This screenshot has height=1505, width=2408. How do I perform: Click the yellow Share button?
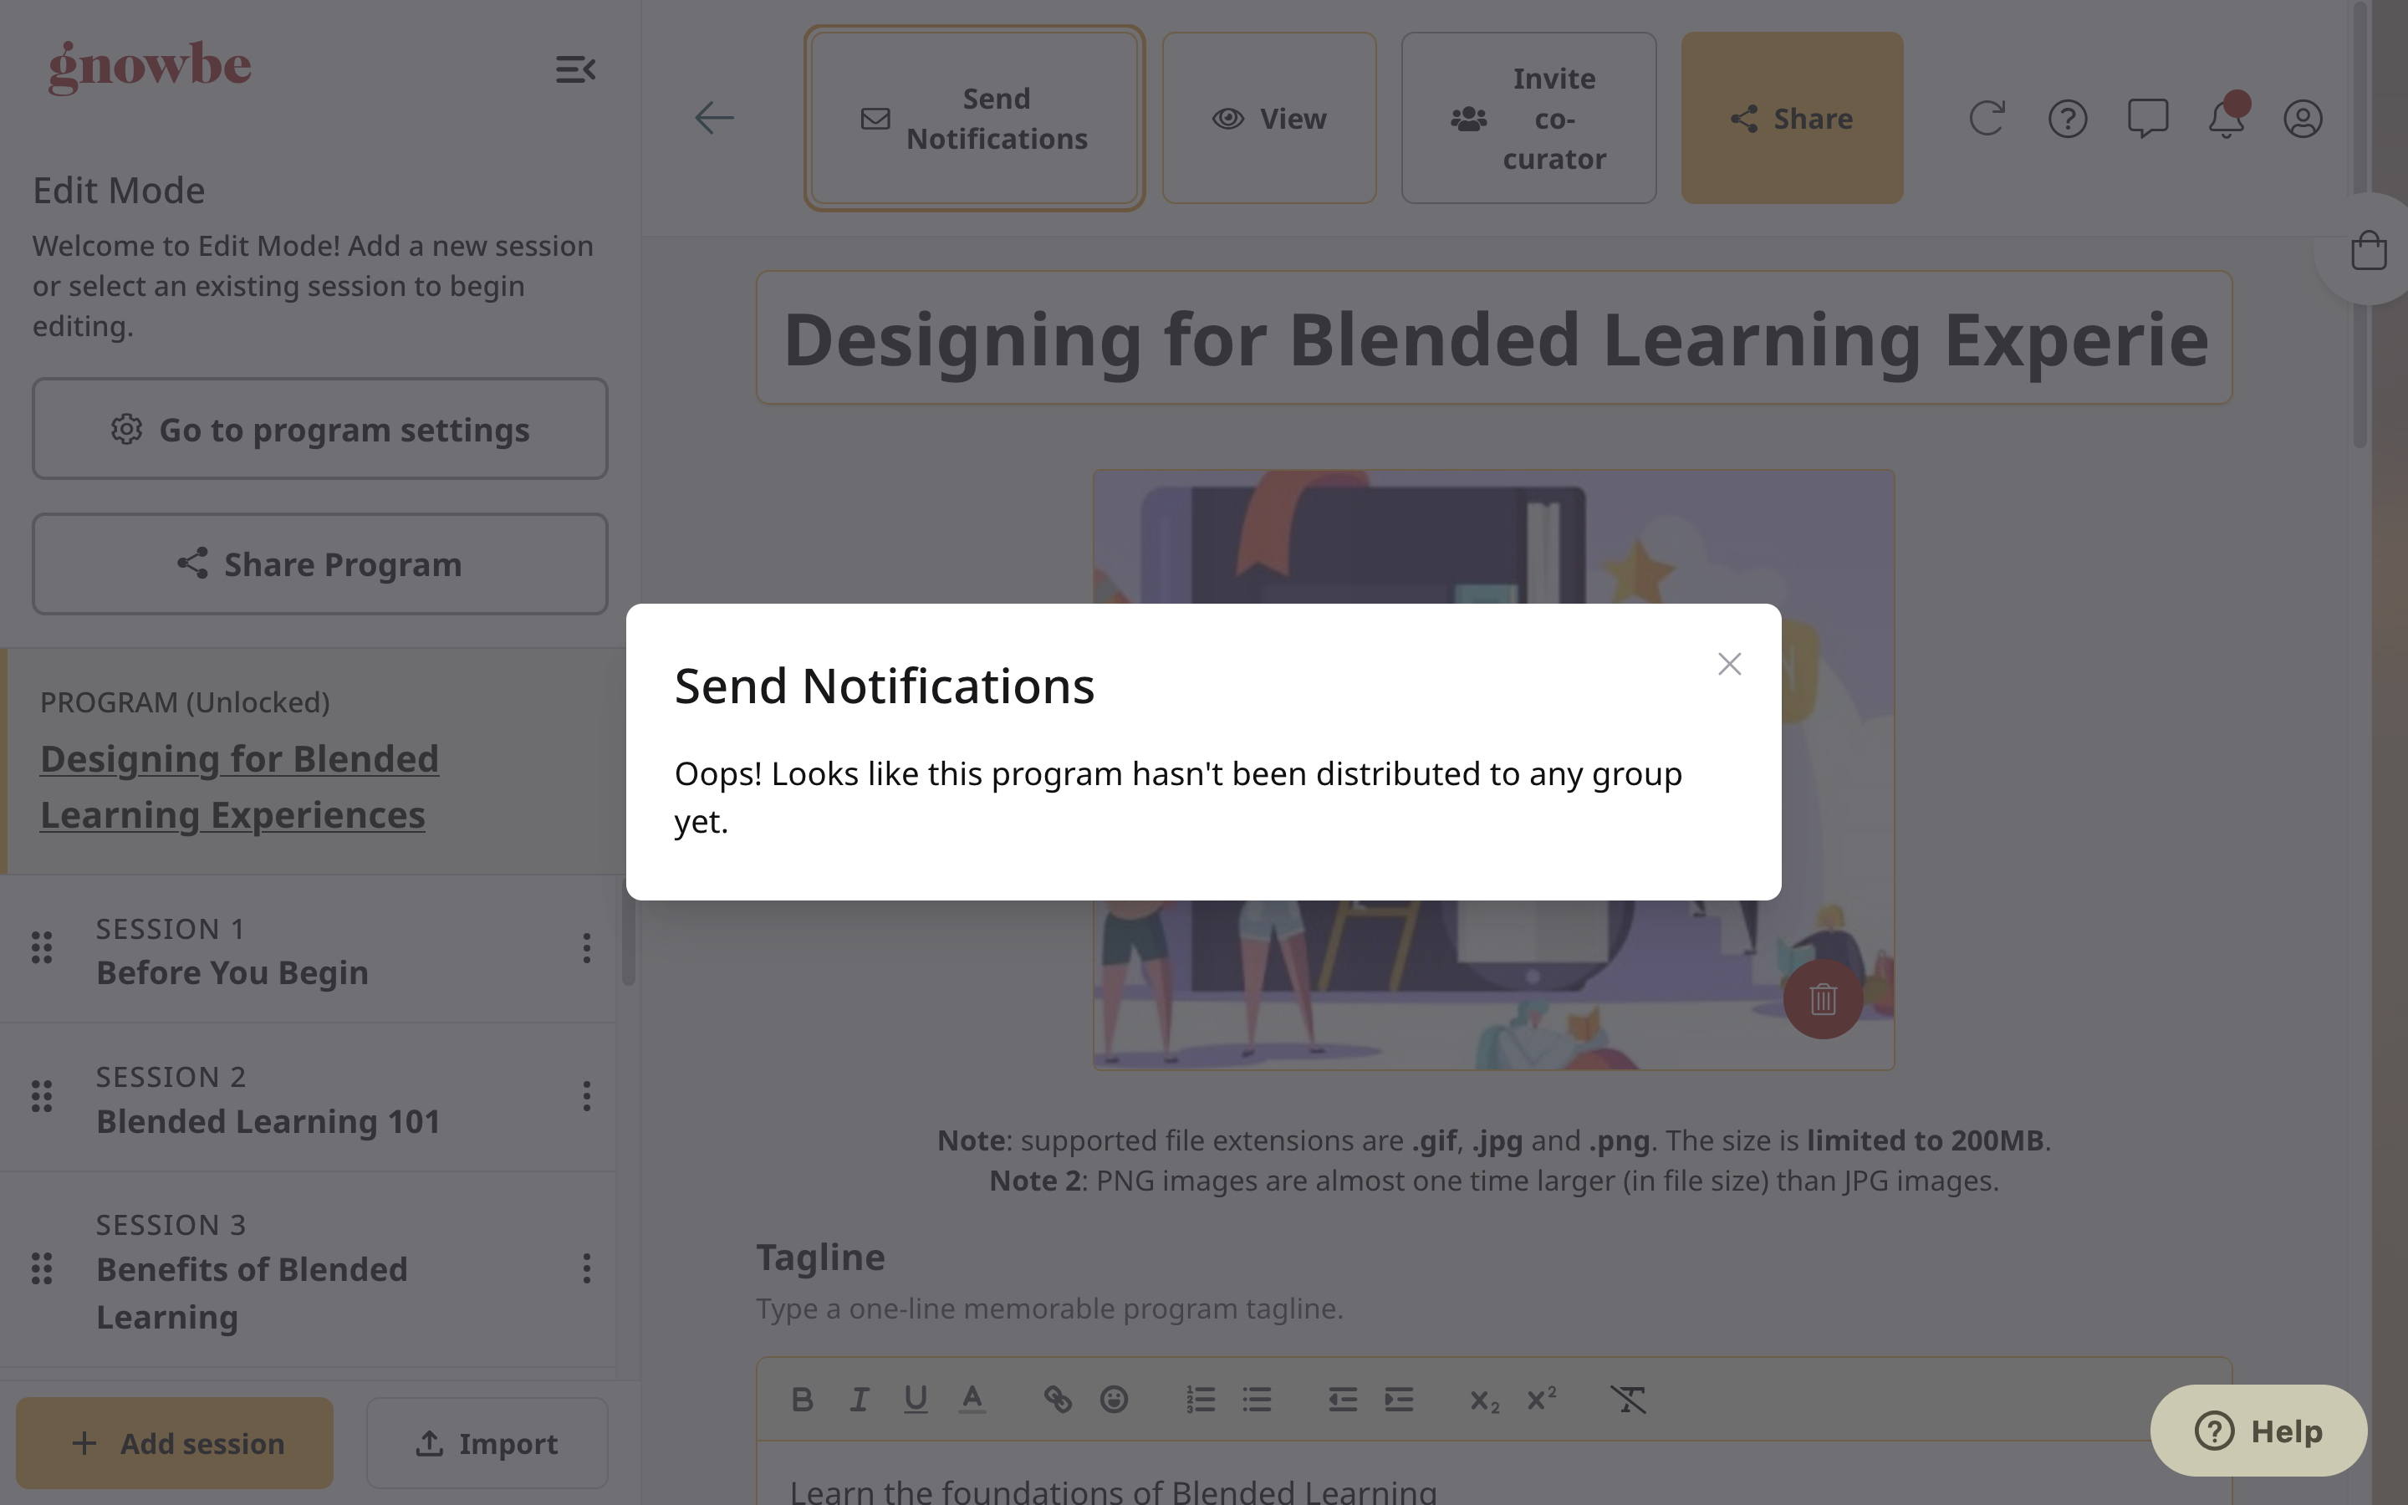(1792, 117)
